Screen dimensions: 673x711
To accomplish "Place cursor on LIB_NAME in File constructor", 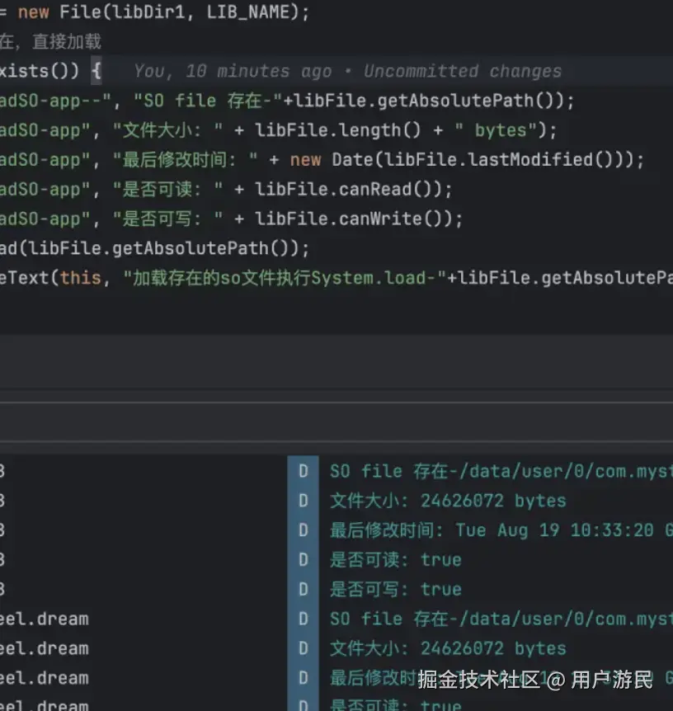I will 248,12.
